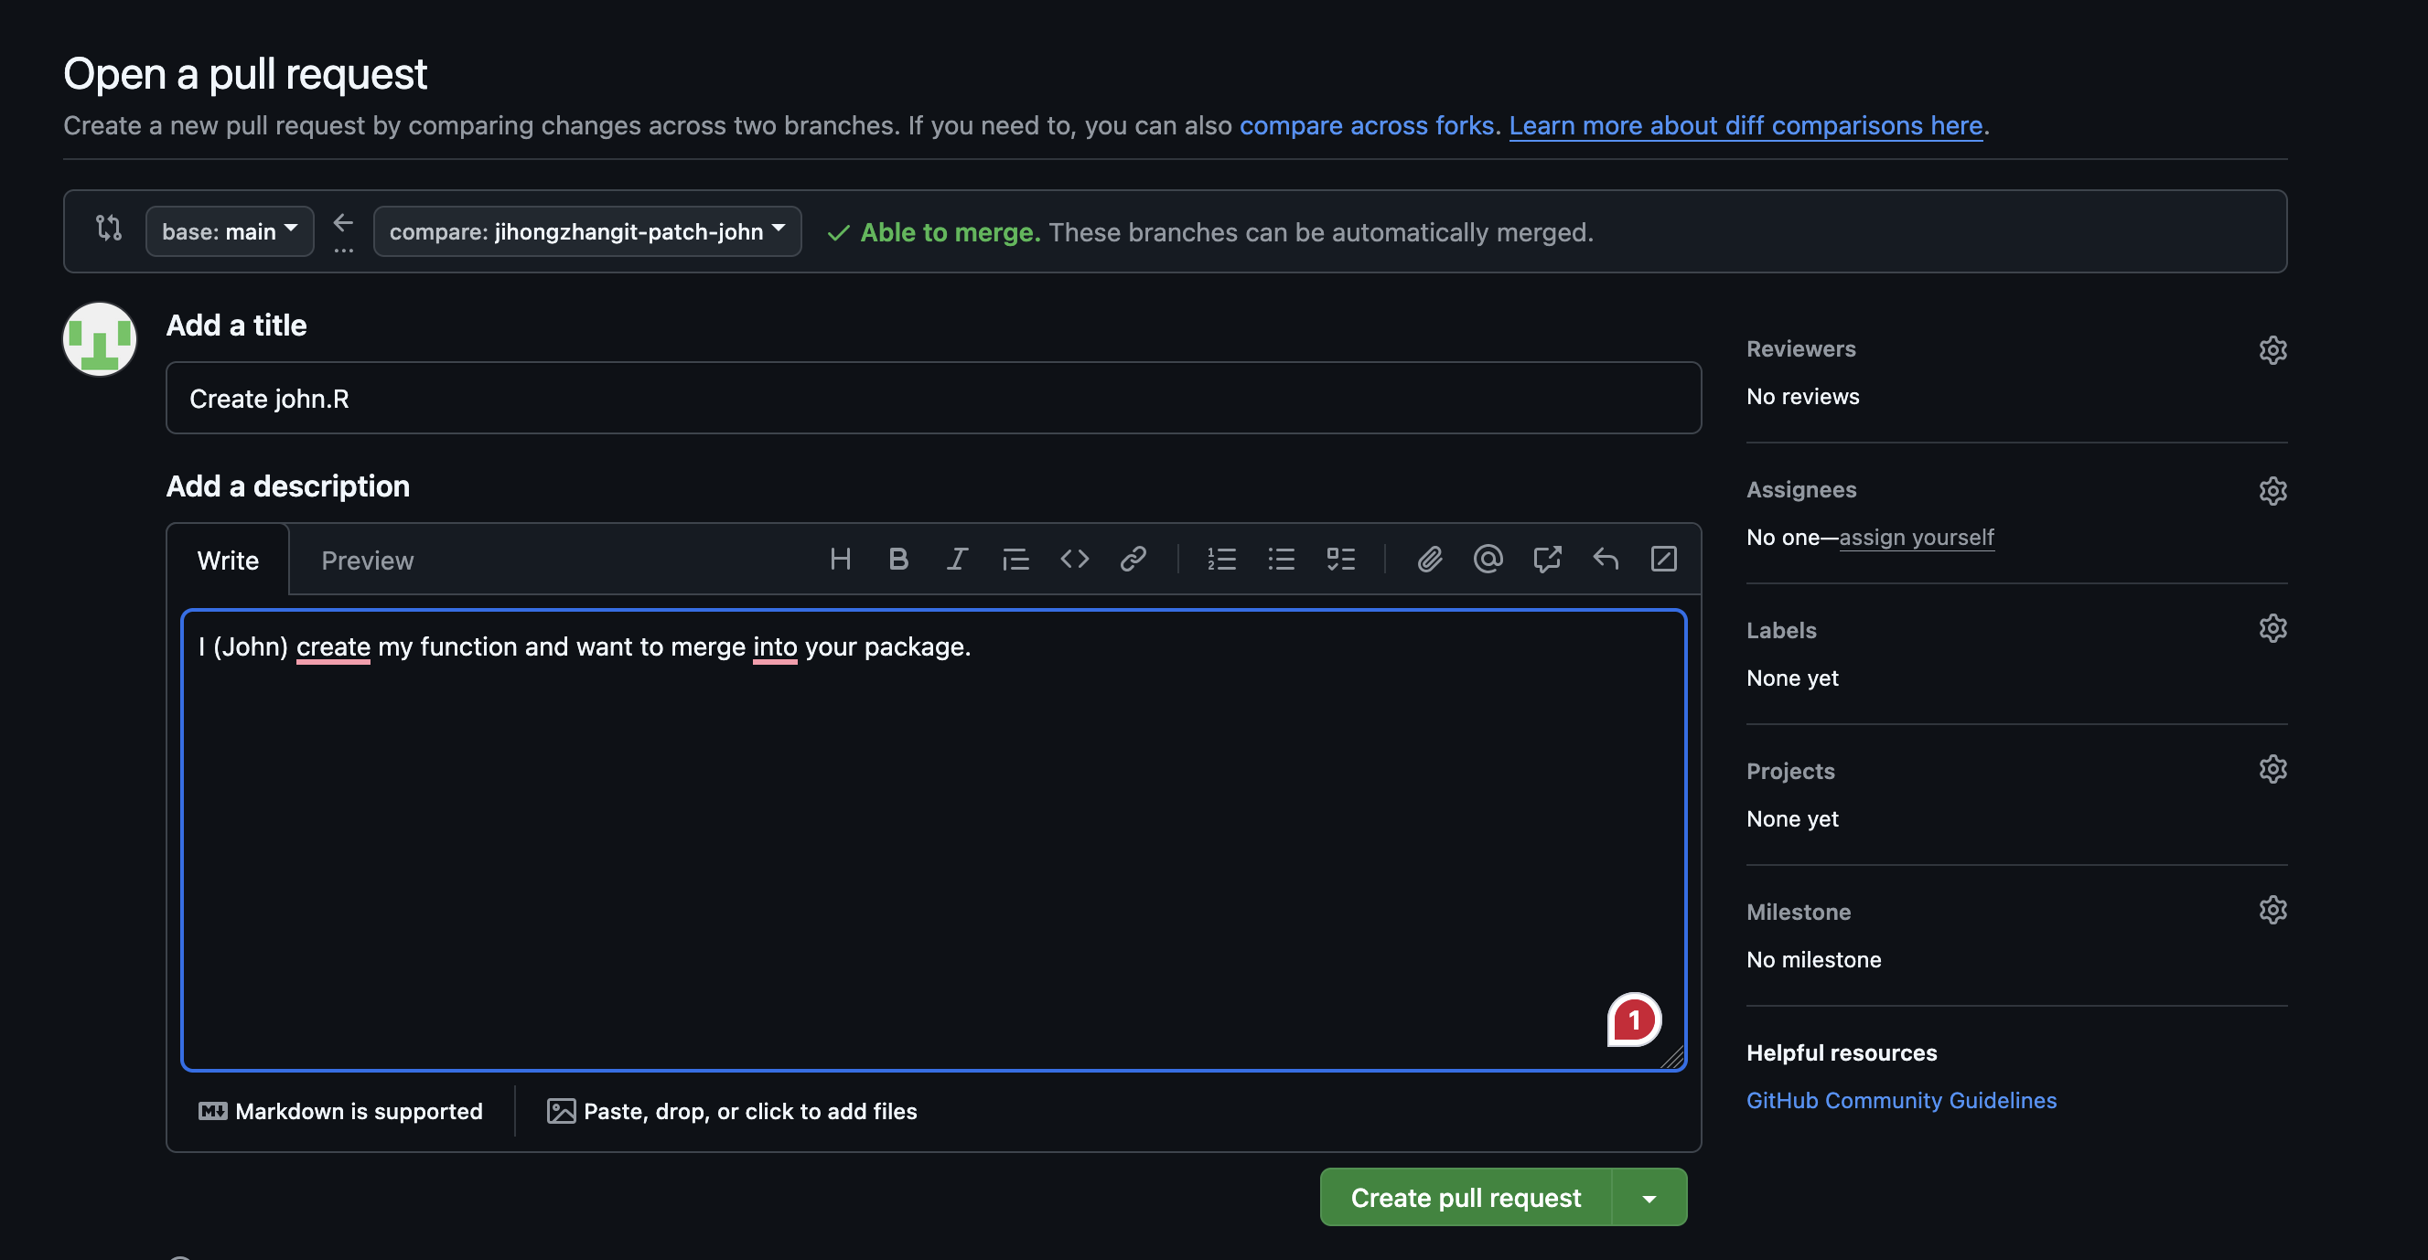
Task: Open Reviewers settings gear
Action: [2272, 350]
